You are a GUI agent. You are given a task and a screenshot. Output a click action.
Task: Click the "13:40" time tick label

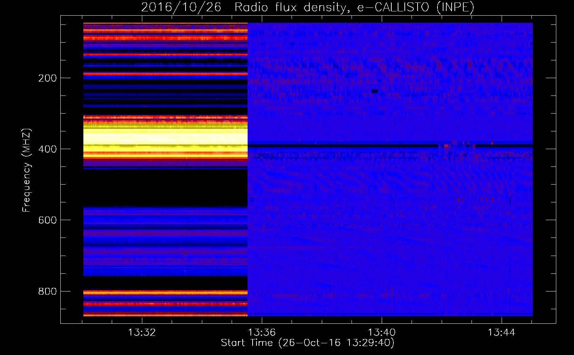click(x=382, y=333)
